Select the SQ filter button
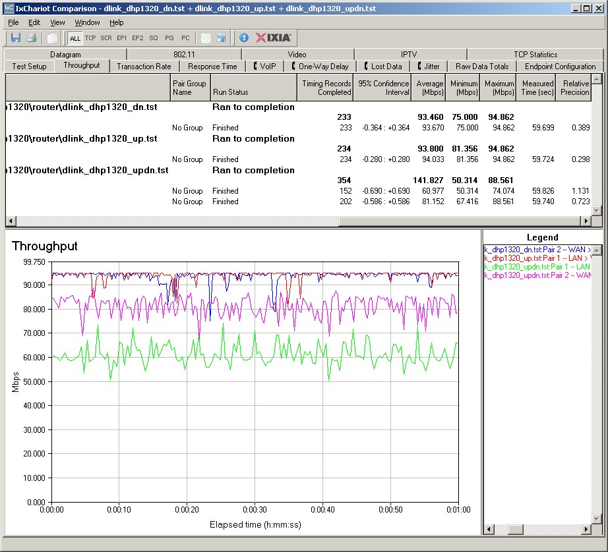 pos(154,38)
